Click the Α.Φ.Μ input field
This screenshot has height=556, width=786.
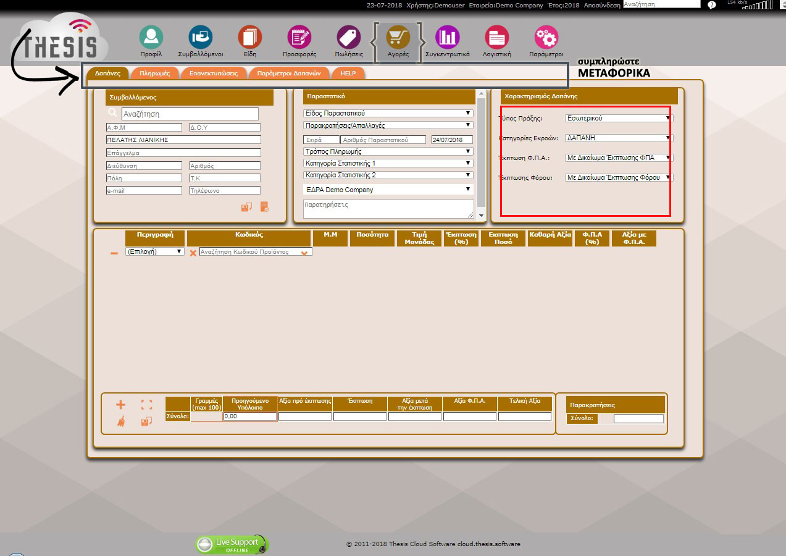pos(144,127)
